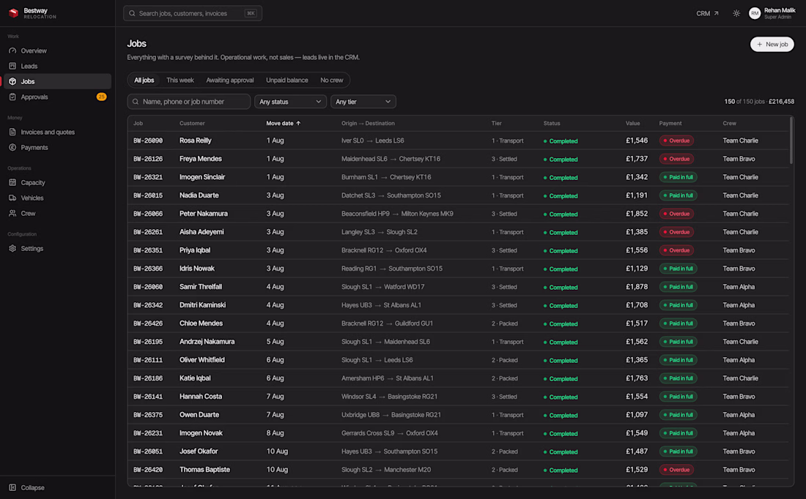
Task: Switch to Awaiting approval tab
Action: click(x=230, y=80)
